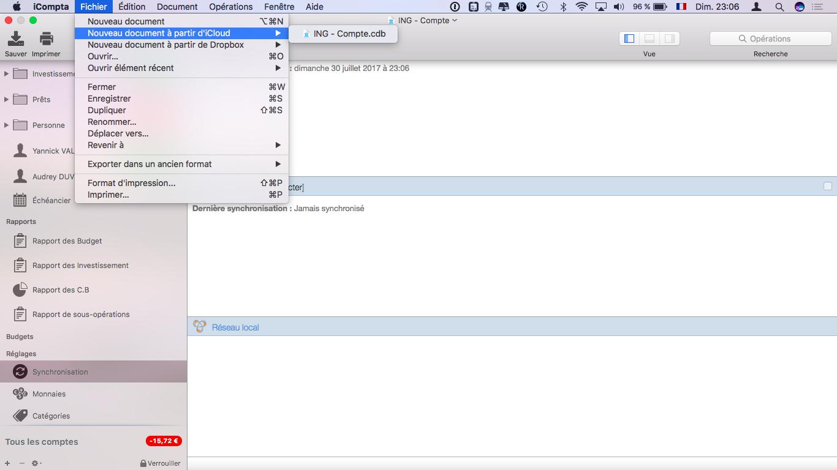Choose Format d'impression… menu entry

(181, 183)
